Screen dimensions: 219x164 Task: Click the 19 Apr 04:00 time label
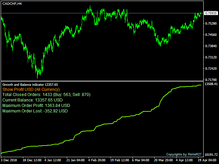click(207, 160)
